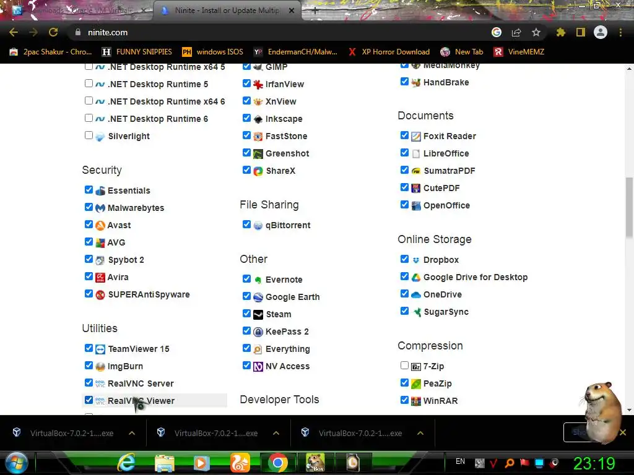Click the Foxit Reader icon
634x475 pixels.
[416, 137]
